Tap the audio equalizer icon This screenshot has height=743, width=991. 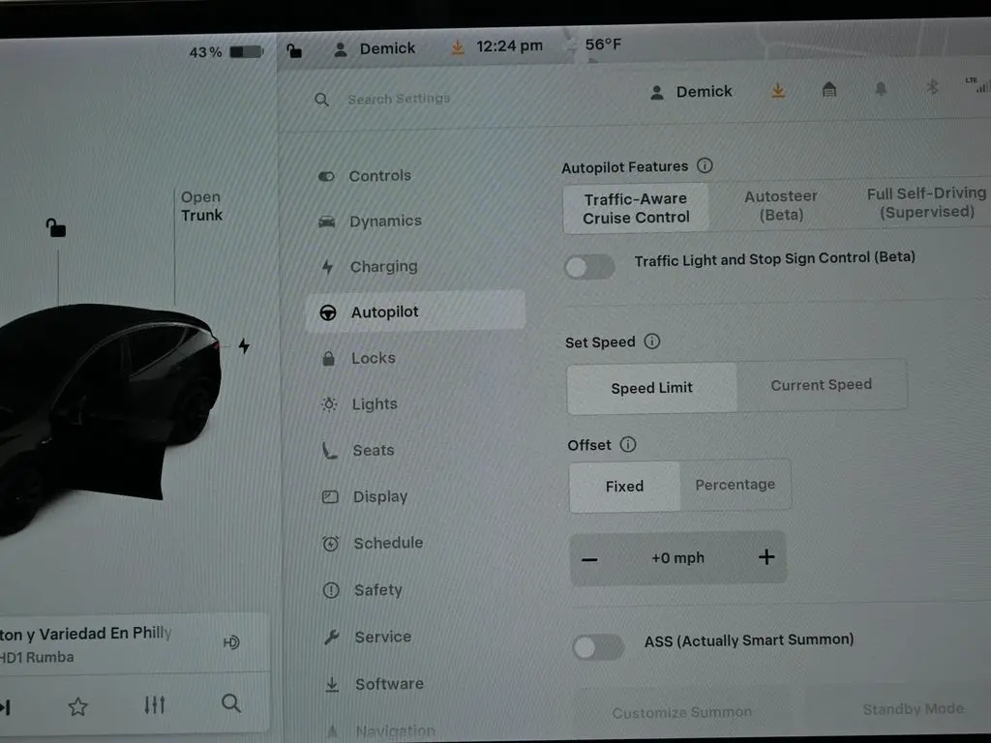point(155,704)
